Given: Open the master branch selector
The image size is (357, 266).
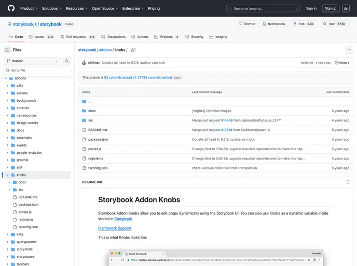Looking at the screenshot, I should click(x=33, y=61).
